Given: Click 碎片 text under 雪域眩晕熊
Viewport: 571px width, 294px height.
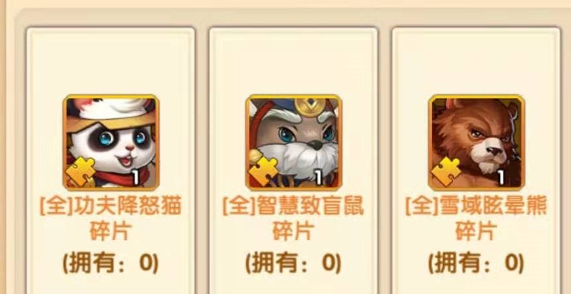Looking at the screenshot, I should pyautogui.click(x=476, y=231).
